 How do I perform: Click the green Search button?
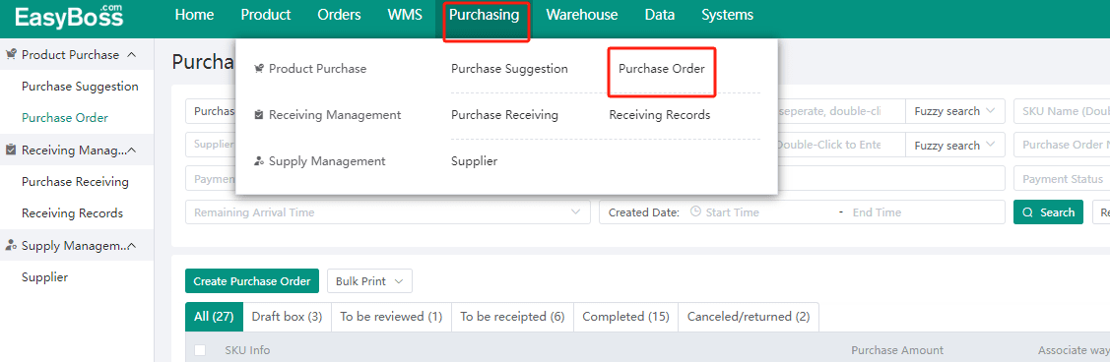[1048, 212]
